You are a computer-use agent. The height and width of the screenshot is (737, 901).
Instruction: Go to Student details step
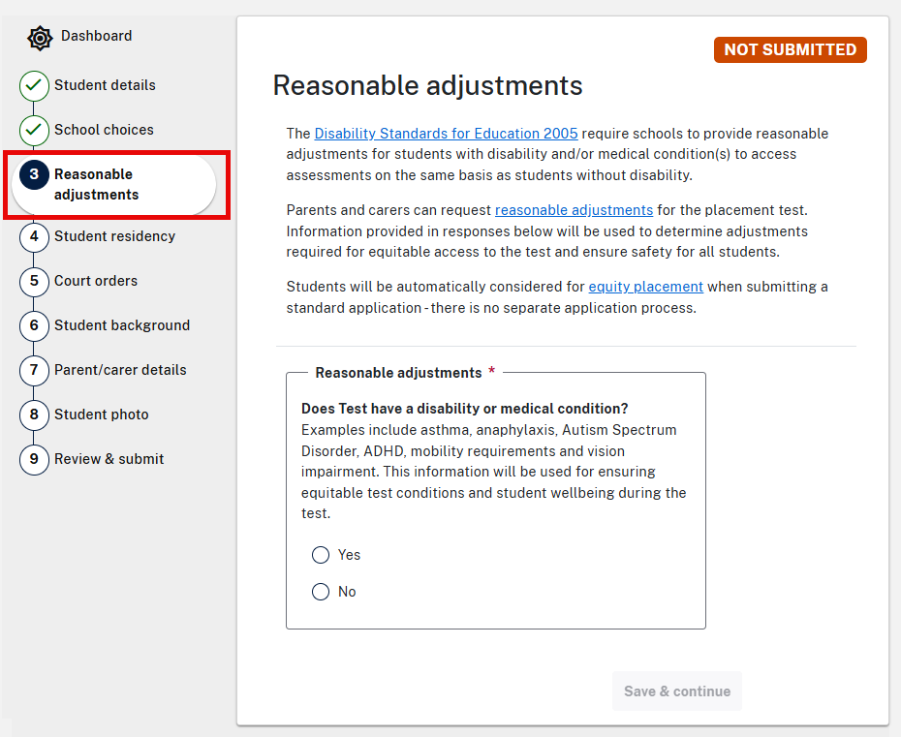click(x=105, y=85)
